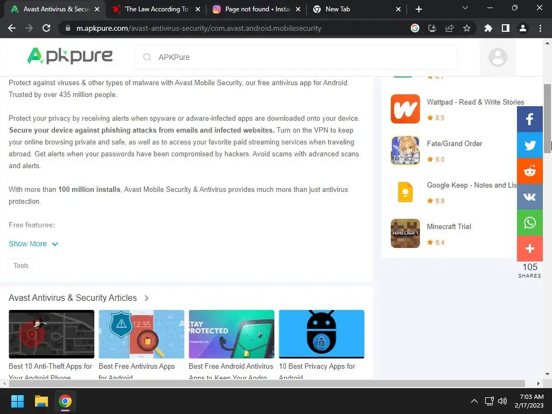Click the network icon in system tray
Image resolution: width=552 pixels, height=414 pixels.
(x=489, y=401)
